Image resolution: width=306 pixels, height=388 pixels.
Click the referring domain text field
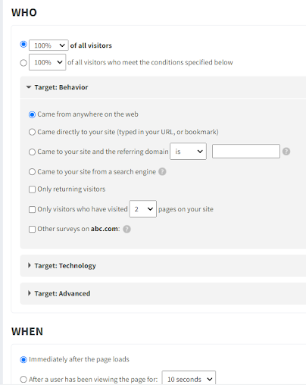point(246,152)
